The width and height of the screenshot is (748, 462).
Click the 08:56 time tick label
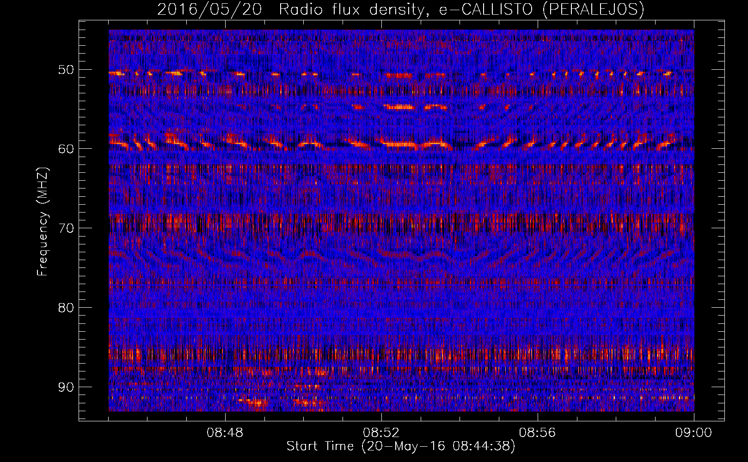(x=538, y=433)
